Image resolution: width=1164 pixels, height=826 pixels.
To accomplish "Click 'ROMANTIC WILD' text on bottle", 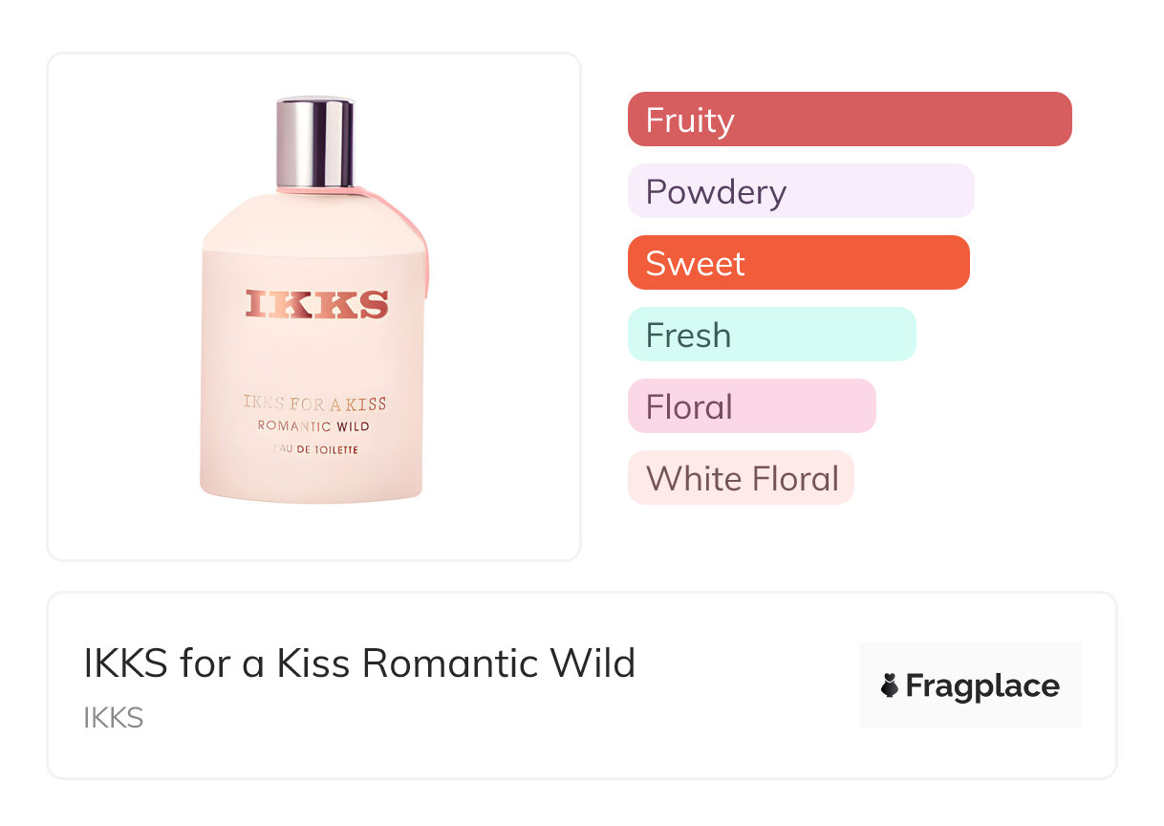I will click(x=313, y=426).
